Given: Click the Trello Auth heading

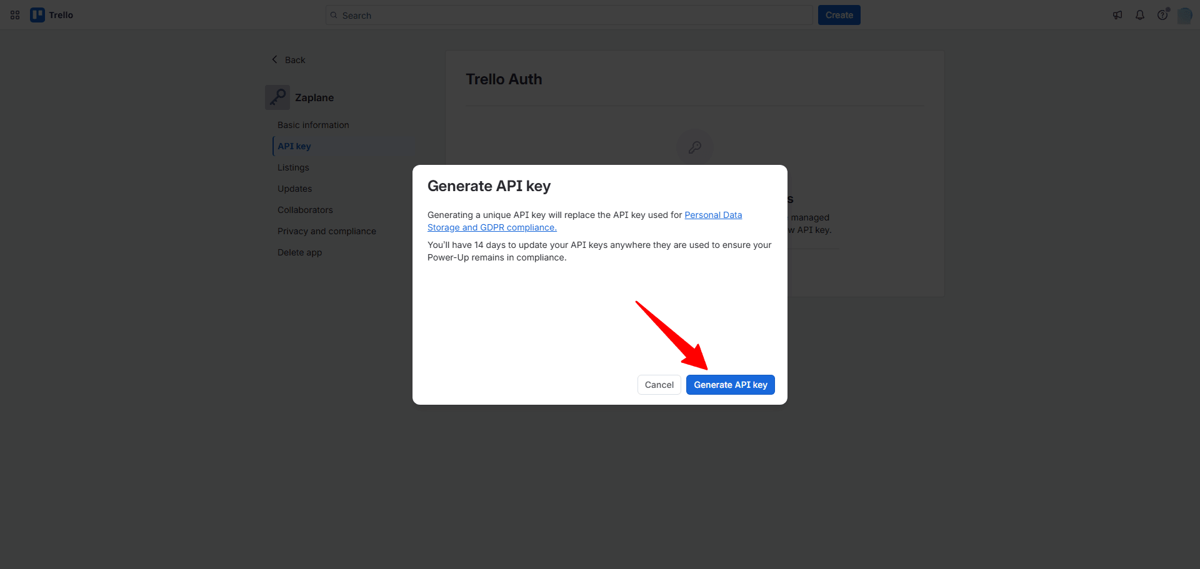Looking at the screenshot, I should (x=504, y=79).
